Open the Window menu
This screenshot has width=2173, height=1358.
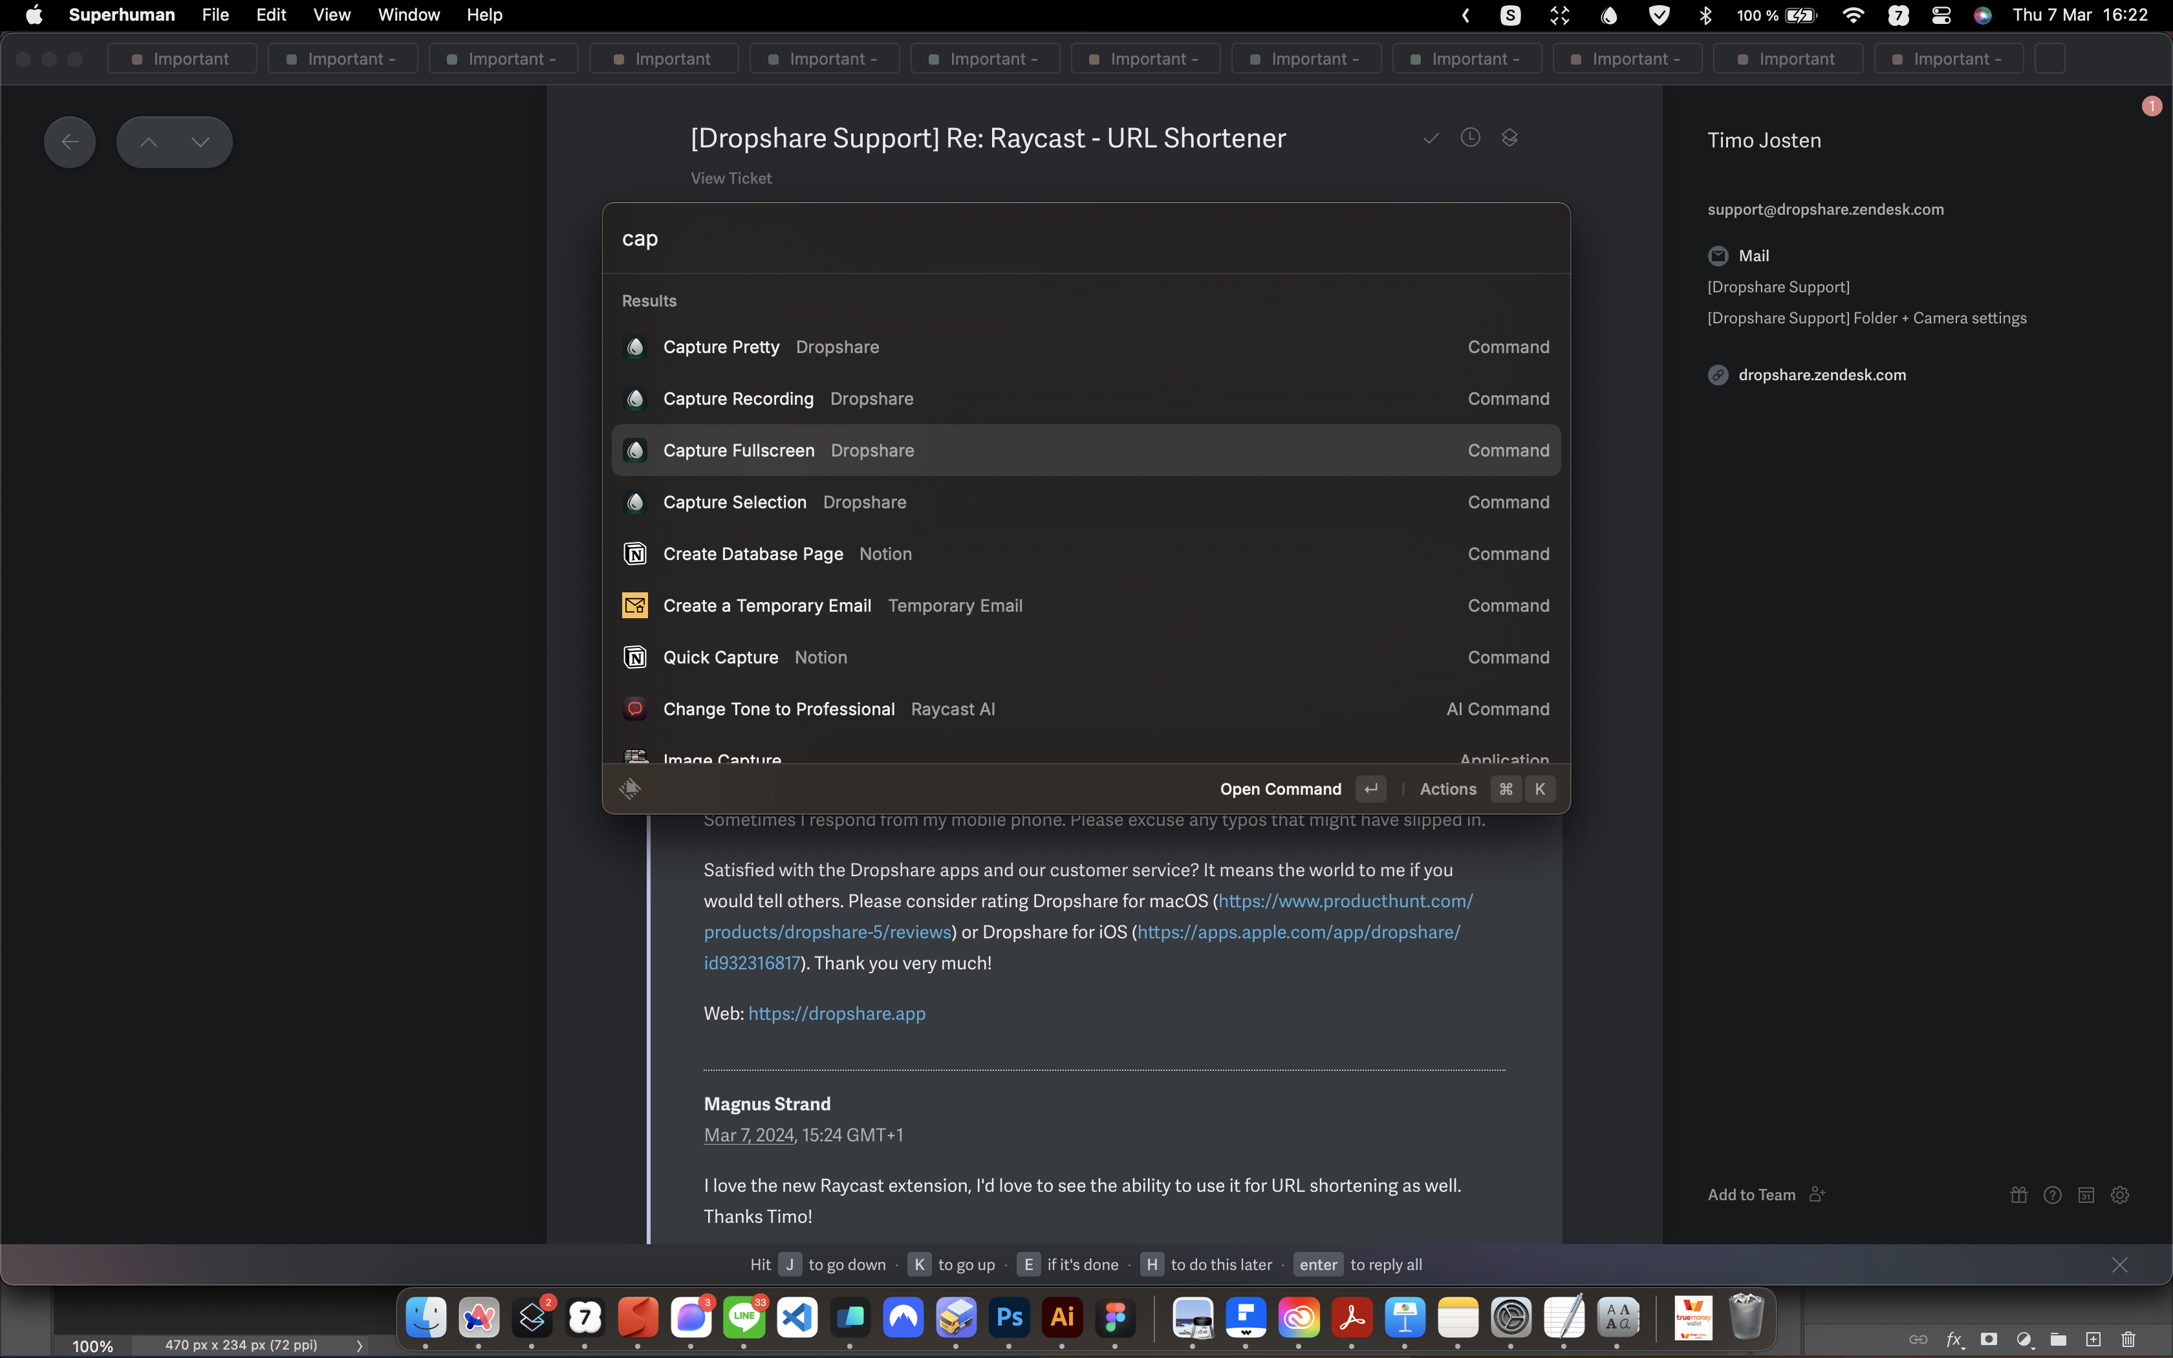click(x=409, y=14)
